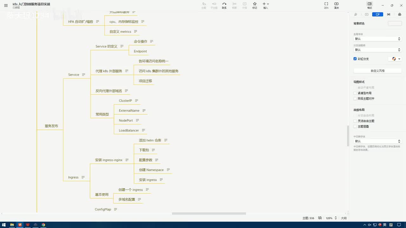The width and height of the screenshot is (406, 228).
Task: Open the note icon beside 配置参数
Action: pos(157,160)
